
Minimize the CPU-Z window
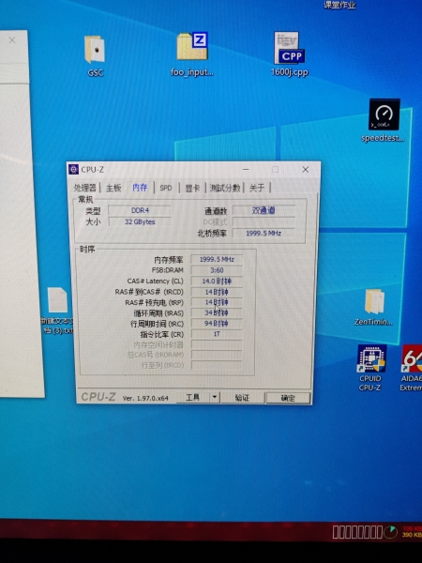tap(246, 170)
